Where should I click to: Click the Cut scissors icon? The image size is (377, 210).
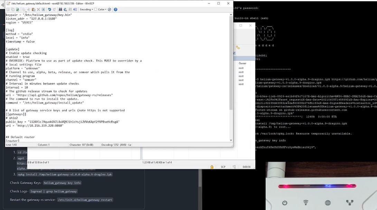29,9
